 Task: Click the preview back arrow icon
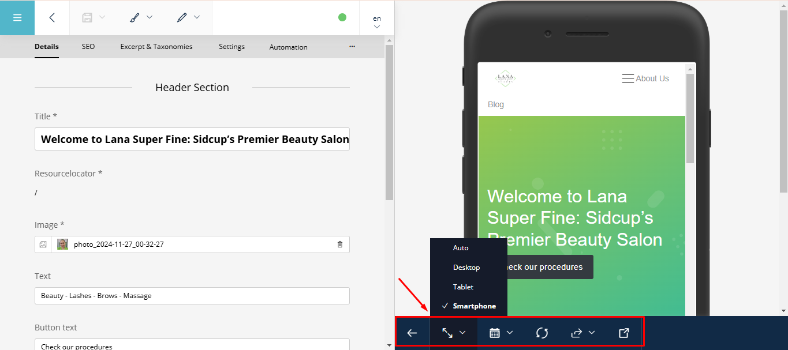[x=412, y=333]
